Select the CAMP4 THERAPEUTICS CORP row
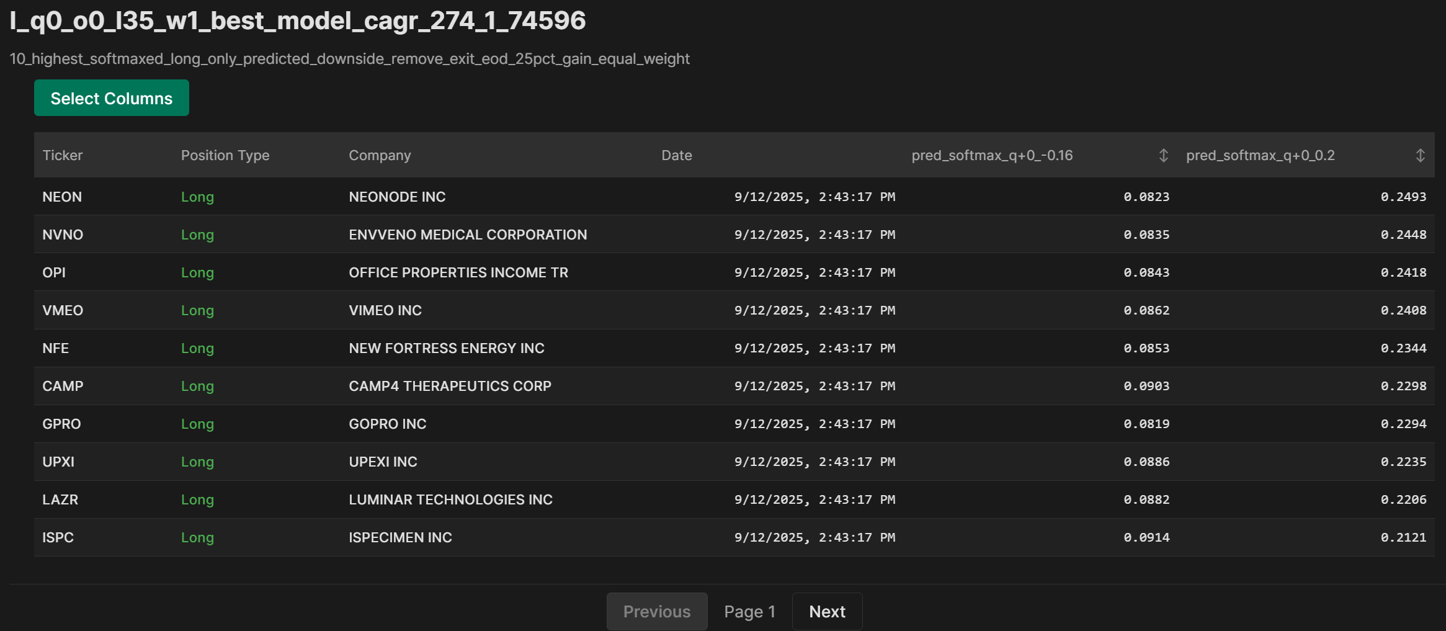 [450, 385]
